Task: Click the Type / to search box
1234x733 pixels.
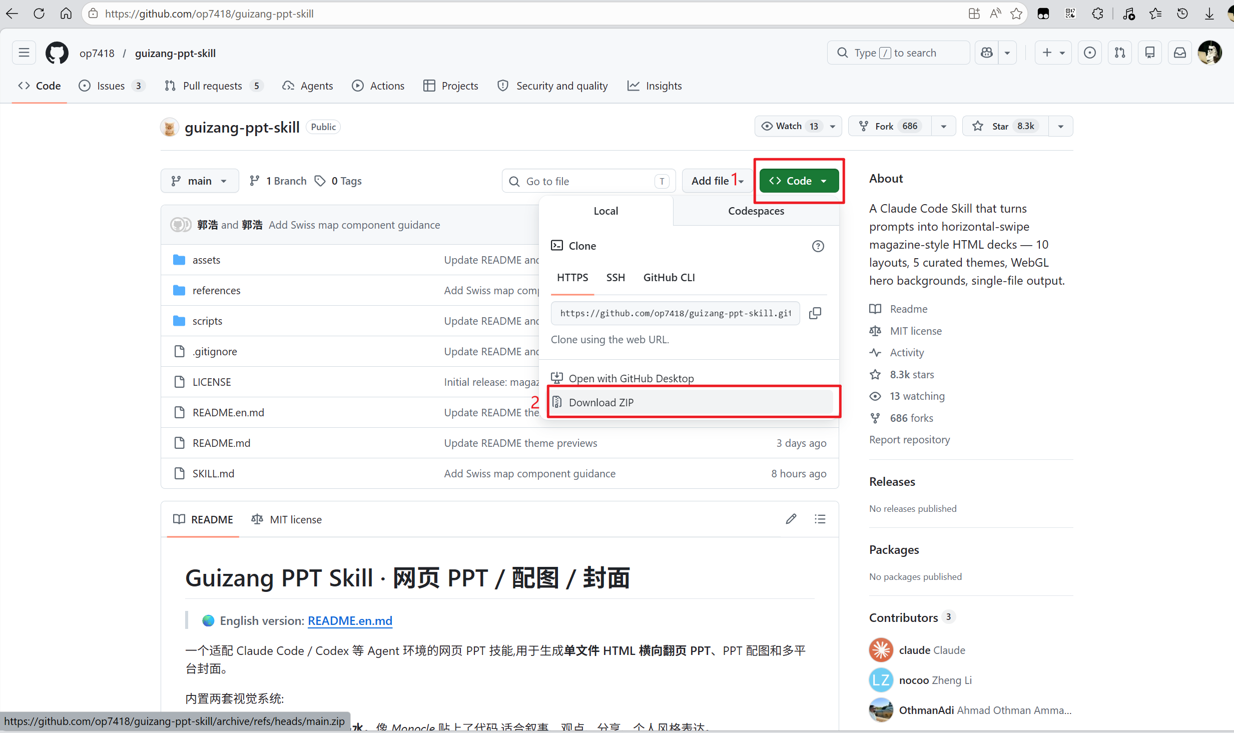Action: tap(898, 53)
